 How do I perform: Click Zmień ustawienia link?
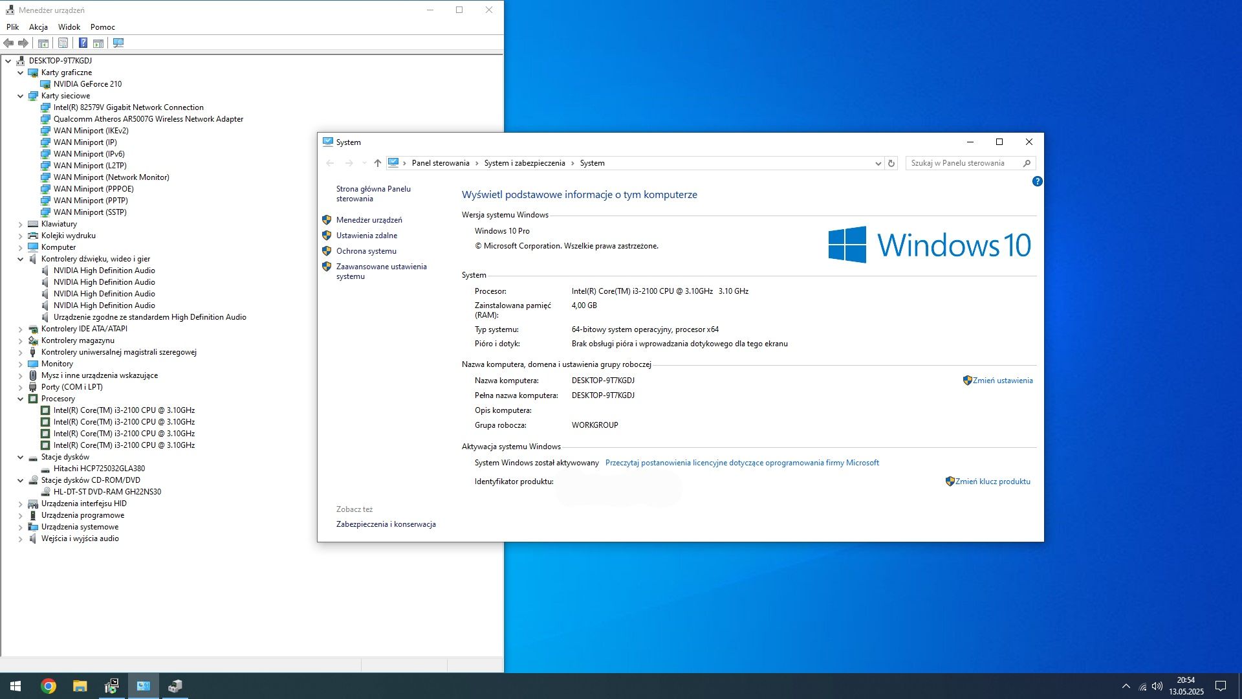coord(1003,381)
